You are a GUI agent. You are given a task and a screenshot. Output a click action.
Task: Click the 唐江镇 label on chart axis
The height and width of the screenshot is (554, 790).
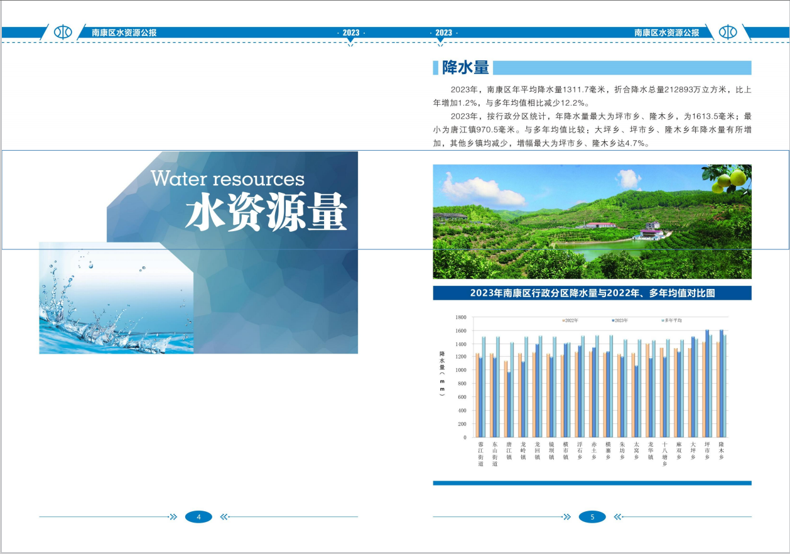(509, 453)
